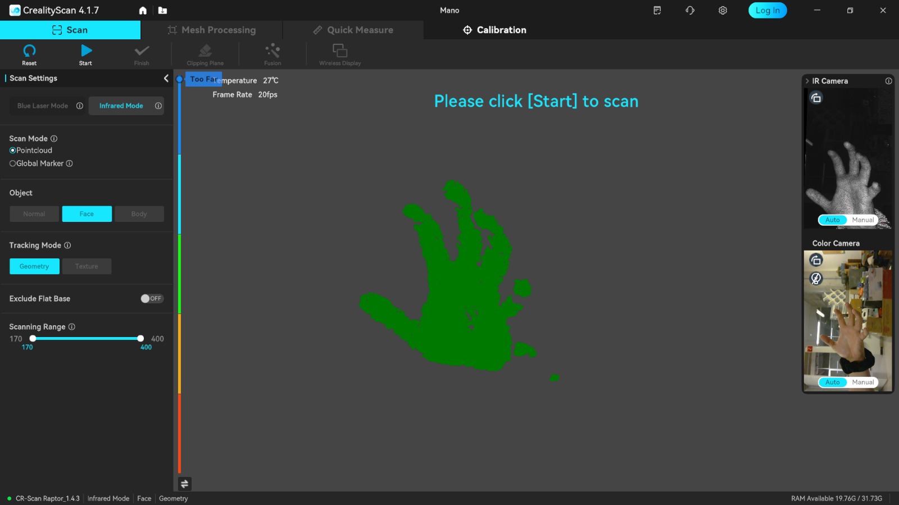899x505 pixels.
Task: Click the IR Camera pop-out view icon
Action: 816,98
